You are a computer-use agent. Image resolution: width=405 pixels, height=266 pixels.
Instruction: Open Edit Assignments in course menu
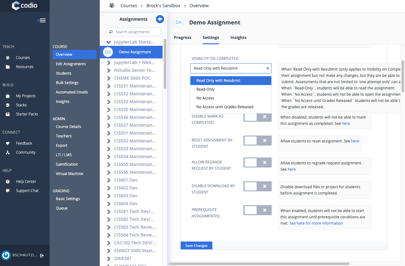(71, 64)
